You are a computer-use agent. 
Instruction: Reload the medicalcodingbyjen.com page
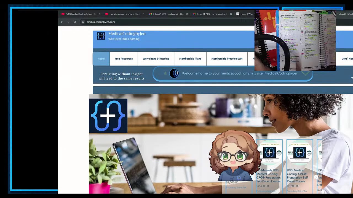[75, 22]
